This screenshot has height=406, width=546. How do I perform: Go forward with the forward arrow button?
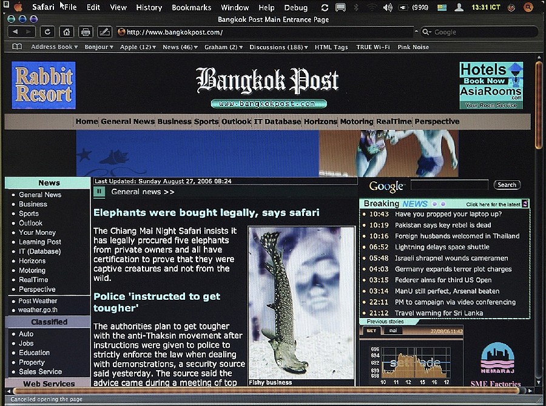point(28,32)
